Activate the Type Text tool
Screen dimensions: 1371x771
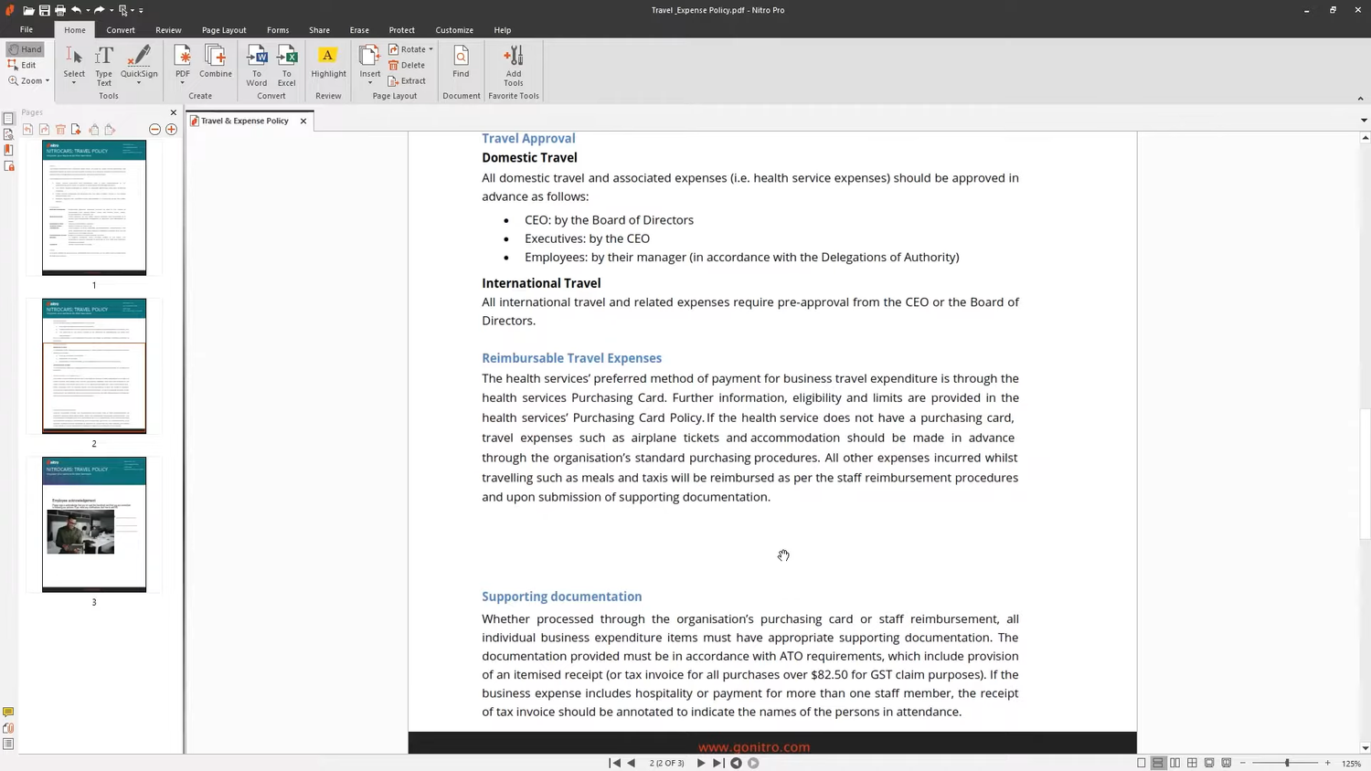104,66
